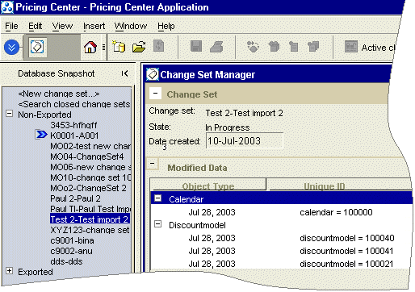Click the Home house icon in toolbar
This screenshot has width=415, height=292.
tap(90, 47)
